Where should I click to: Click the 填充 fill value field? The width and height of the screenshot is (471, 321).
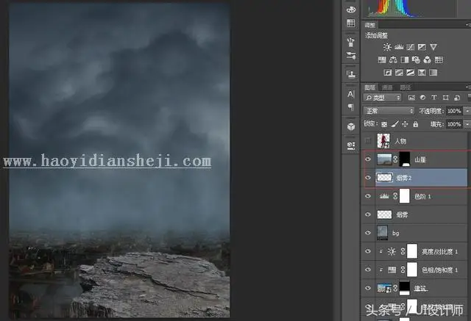454,124
